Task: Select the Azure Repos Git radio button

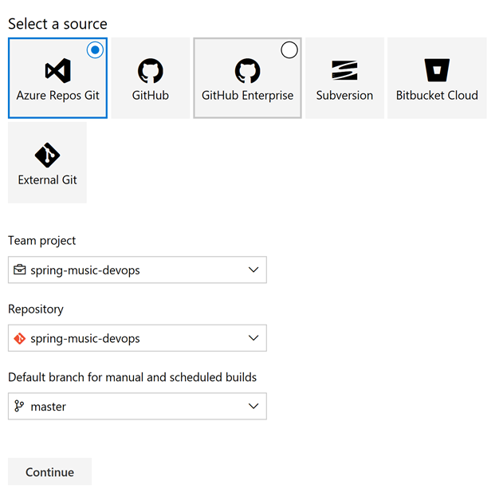Action: [x=96, y=50]
